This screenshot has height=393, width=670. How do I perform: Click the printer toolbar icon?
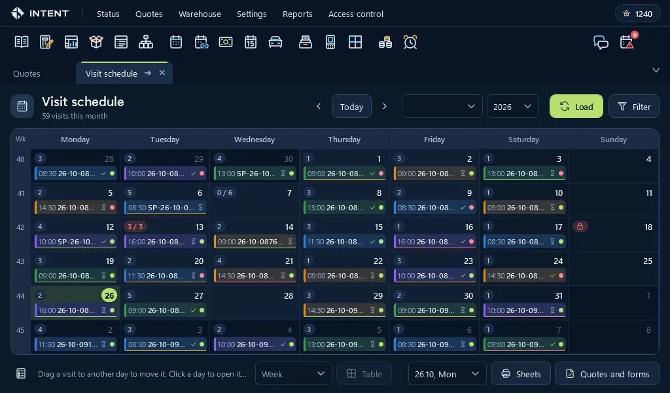click(305, 42)
